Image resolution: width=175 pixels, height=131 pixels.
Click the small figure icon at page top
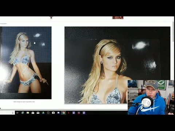51,18
